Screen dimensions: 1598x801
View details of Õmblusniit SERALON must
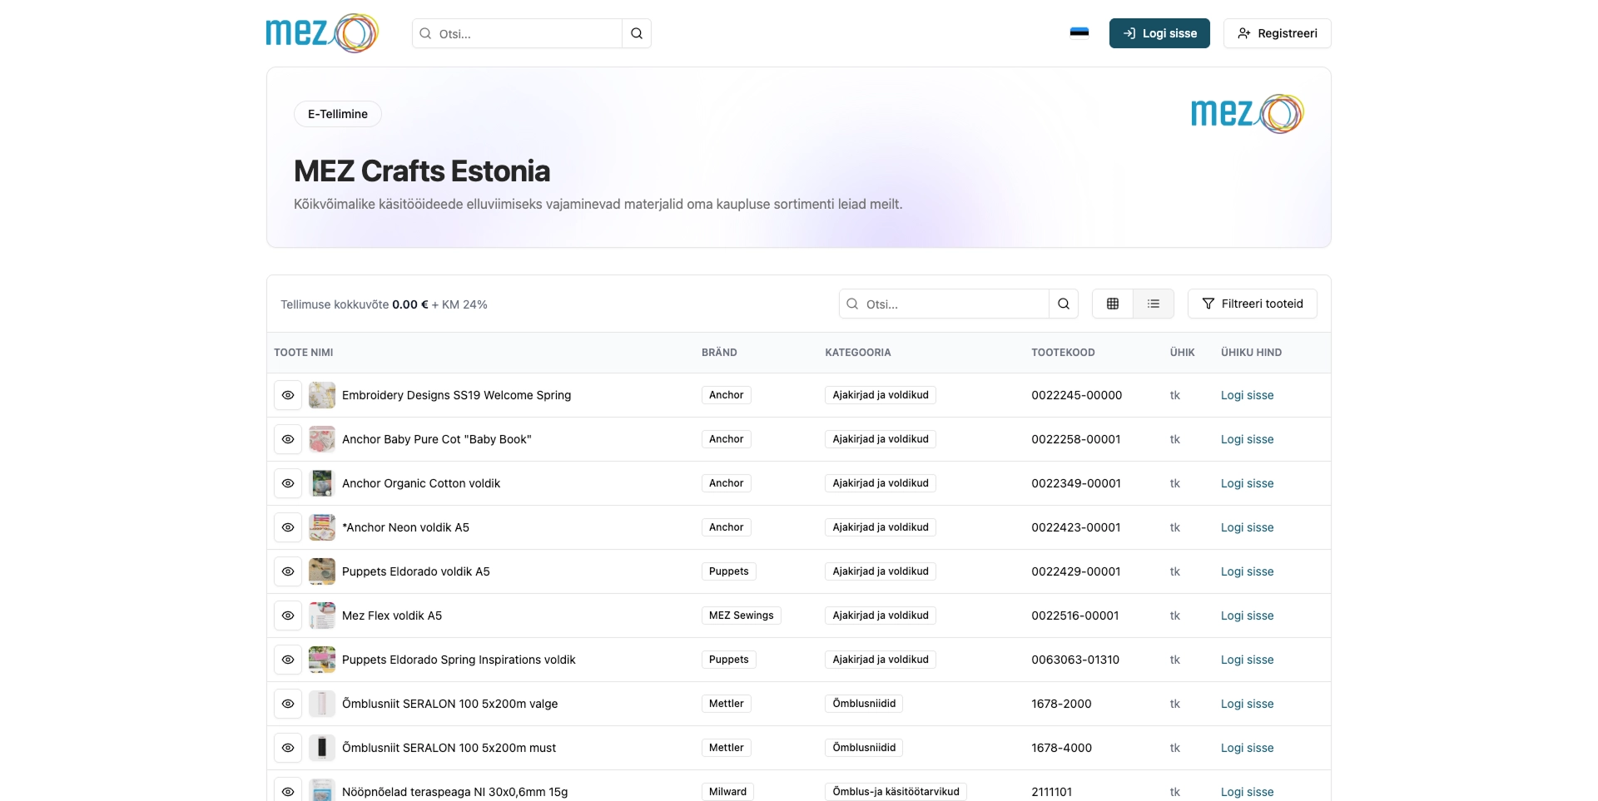288,748
